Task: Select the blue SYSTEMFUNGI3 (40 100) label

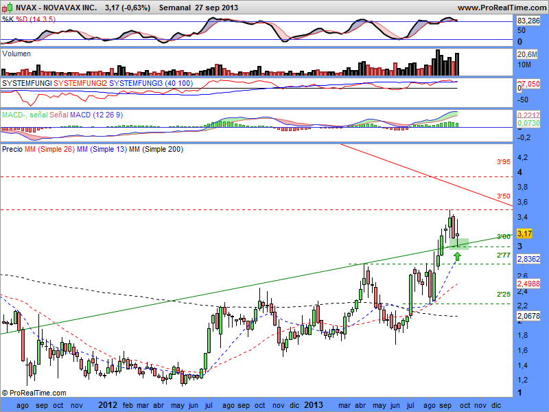Action: [151, 83]
